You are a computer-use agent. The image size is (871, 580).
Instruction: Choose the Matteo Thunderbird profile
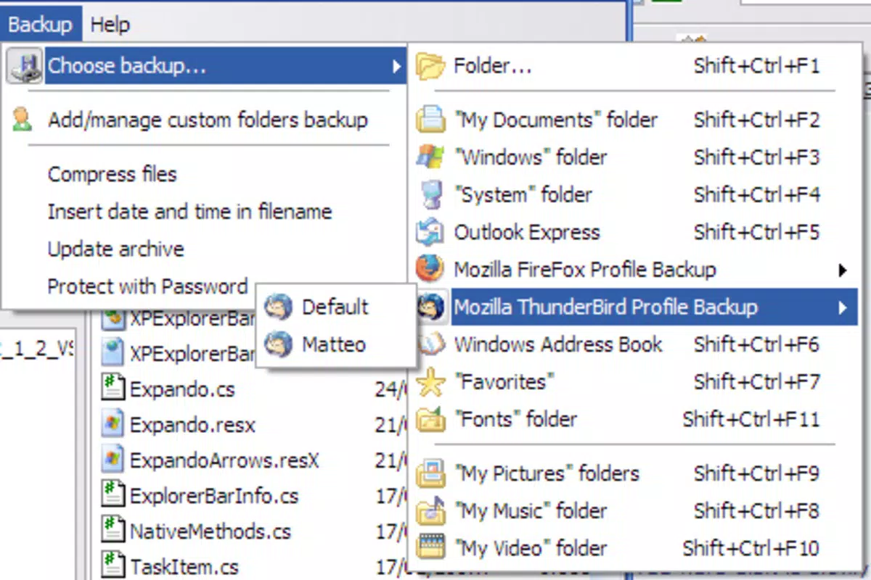tap(334, 345)
